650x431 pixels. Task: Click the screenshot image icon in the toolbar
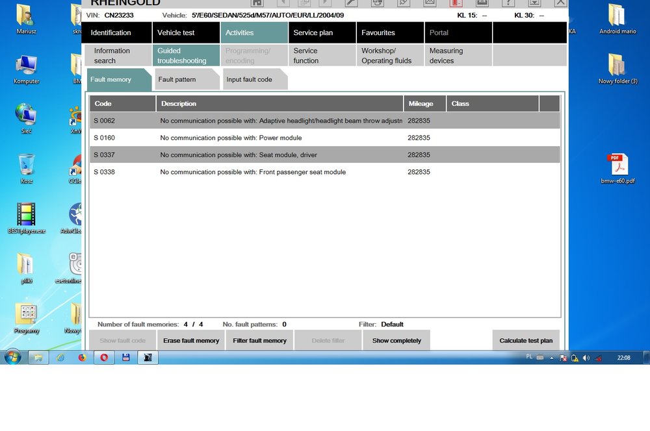[429, 3]
